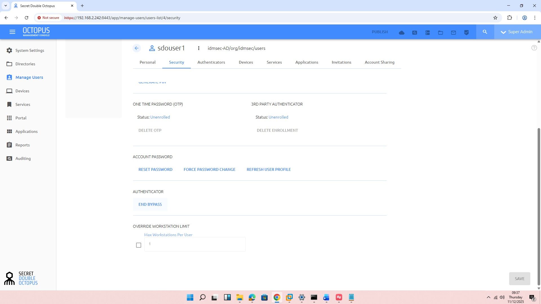Image resolution: width=541 pixels, height=304 pixels.
Task: Click the user avatar icon beside sdouser1
Action: pos(152,48)
